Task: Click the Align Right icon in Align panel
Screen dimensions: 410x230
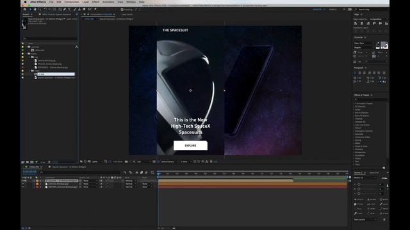Action: 368,24
